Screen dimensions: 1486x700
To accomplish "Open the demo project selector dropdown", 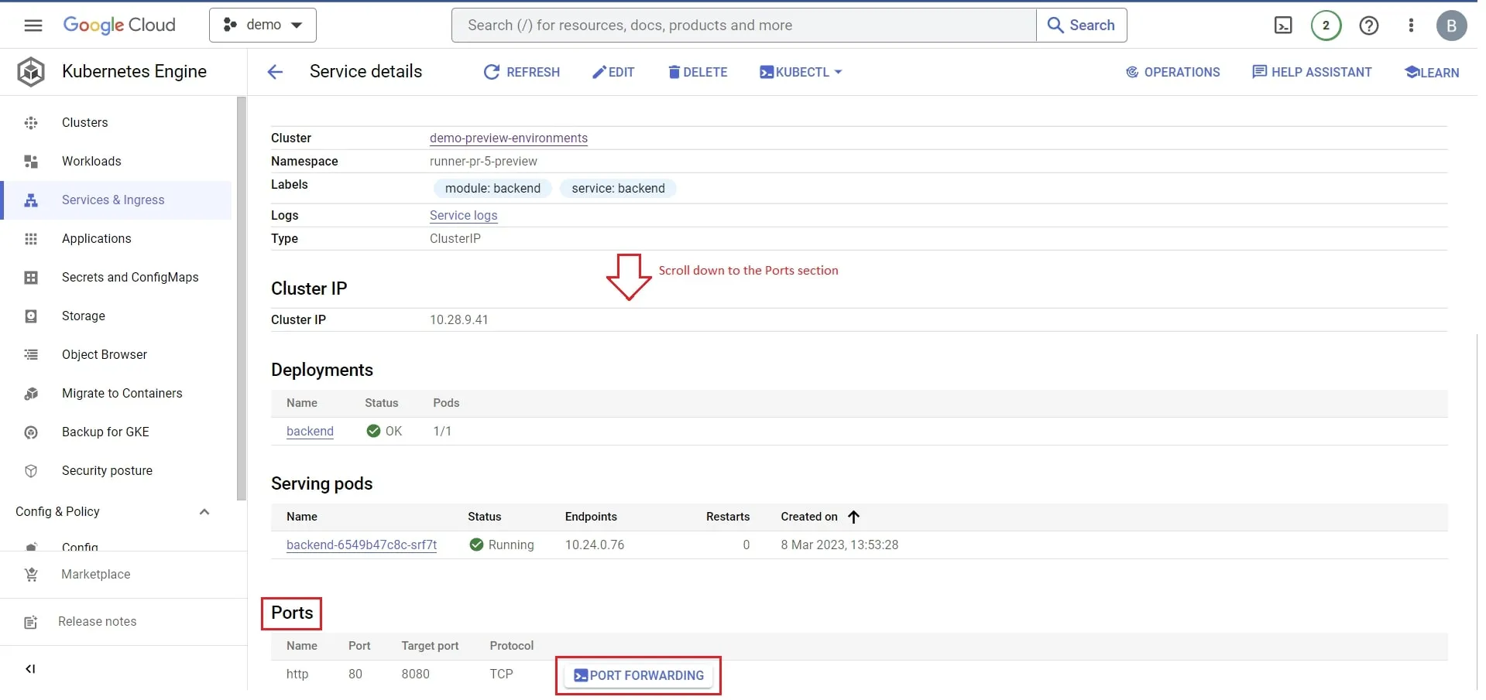I will coord(263,24).
